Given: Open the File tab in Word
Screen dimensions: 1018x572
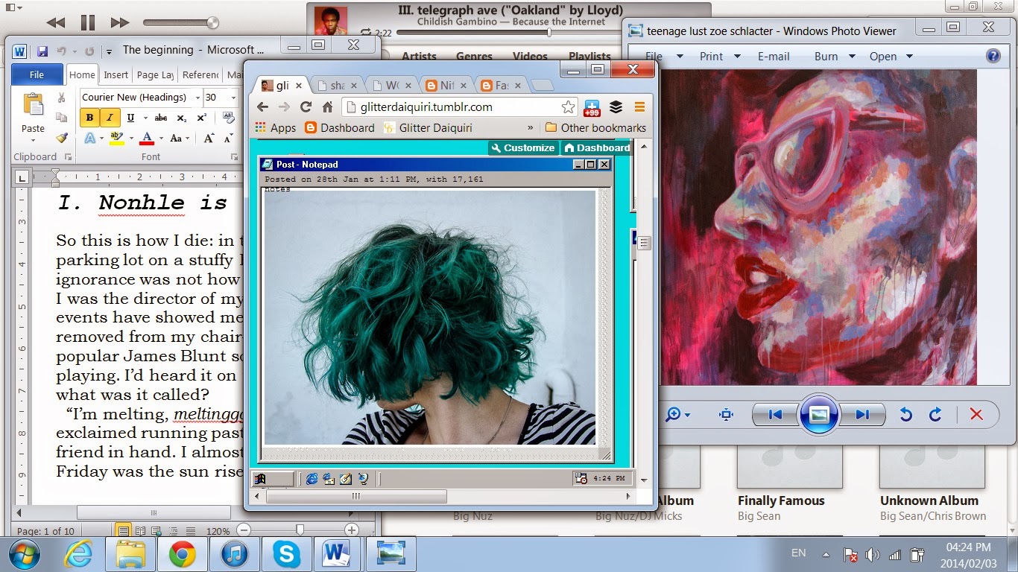Looking at the screenshot, I should (37, 74).
